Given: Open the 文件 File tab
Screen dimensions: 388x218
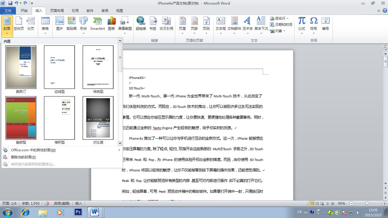Looking at the screenshot, I should tap(8, 11).
